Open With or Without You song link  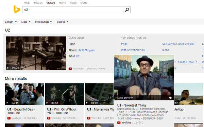pos(133,50)
